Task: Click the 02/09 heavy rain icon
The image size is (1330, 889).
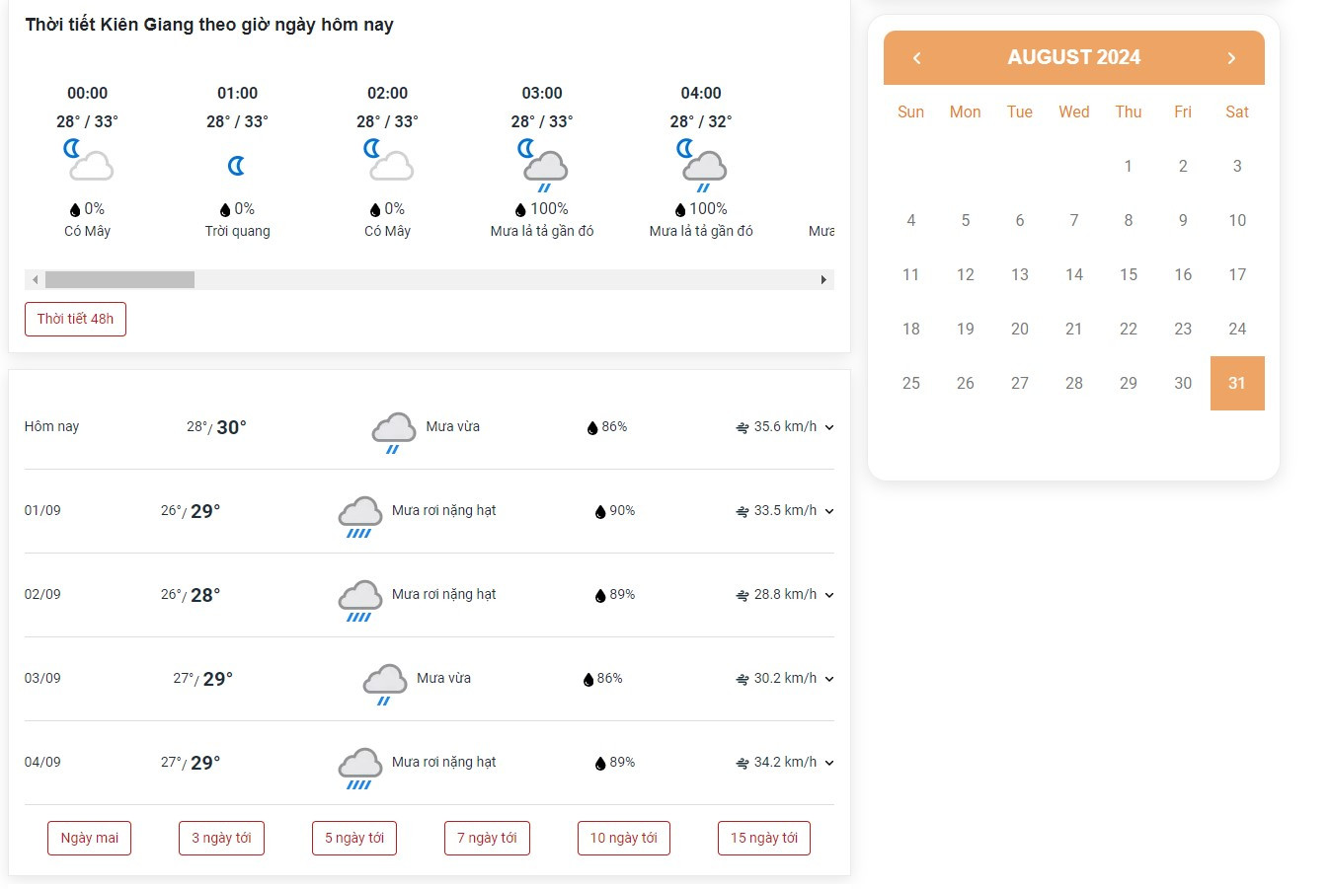Action: pos(359,600)
